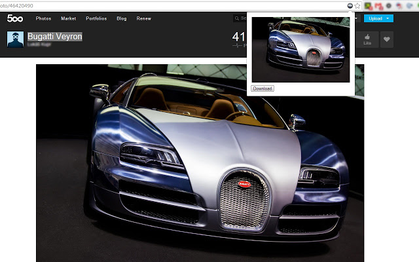The width and height of the screenshot is (419, 262).
Task: Click the car thumbnail in popup
Action: click(301, 50)
